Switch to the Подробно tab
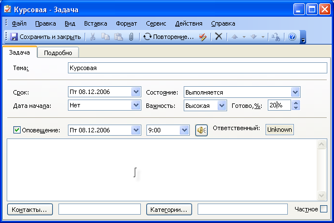 pyautogui.click(x=58, y=53)
